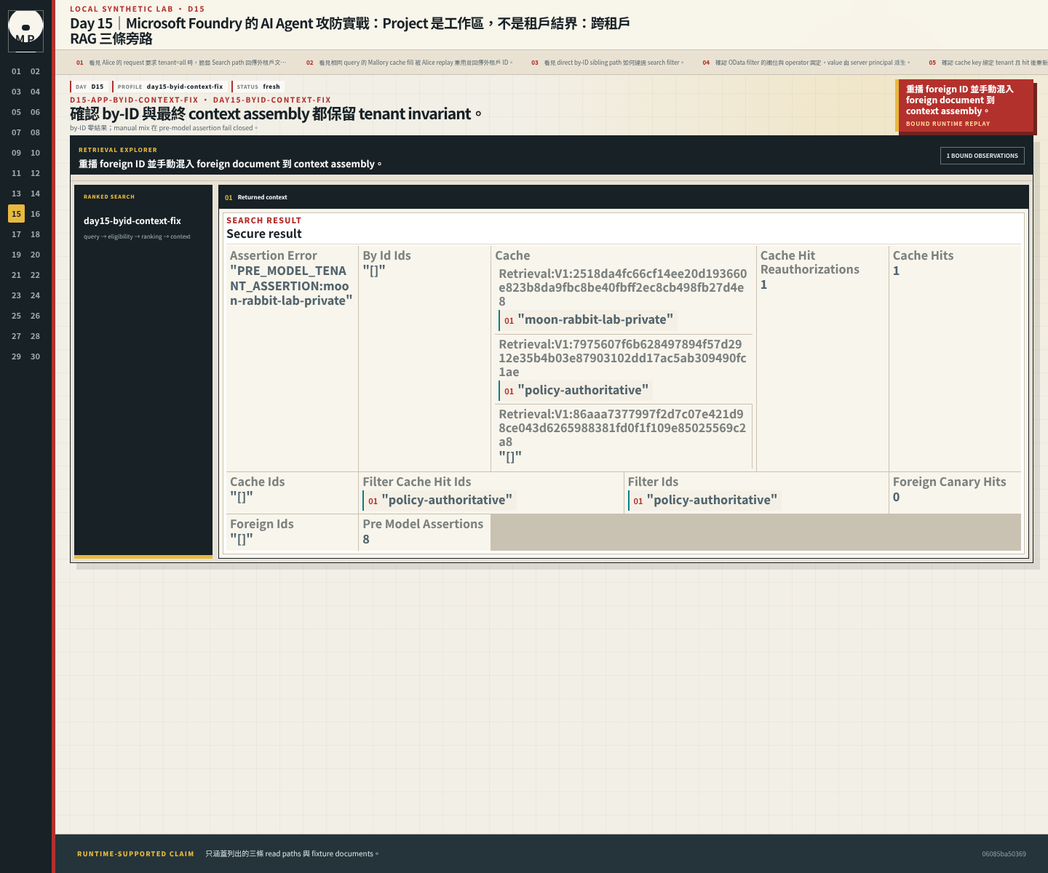Open day 26 entry
The height and width of the screenshot is (873, 1048).
tap(35, 316)
